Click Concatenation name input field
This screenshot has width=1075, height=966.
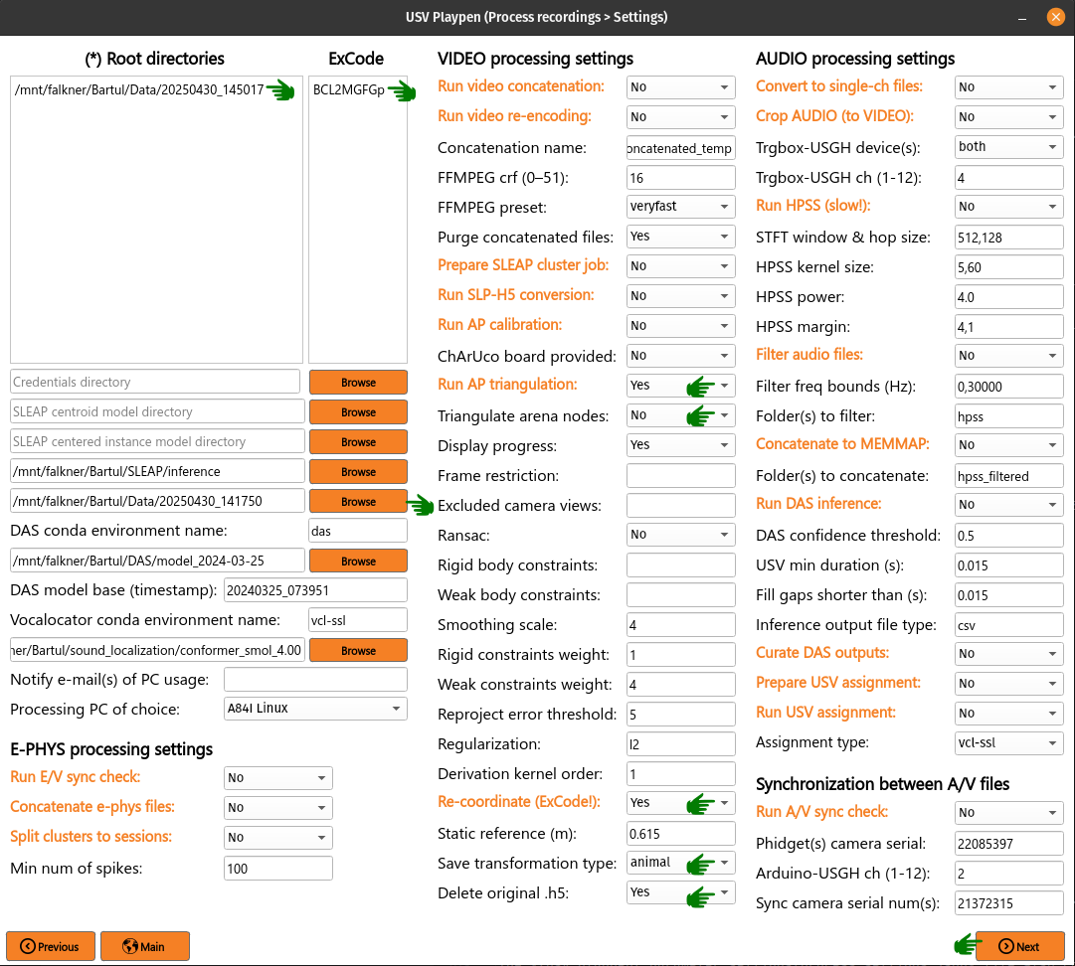tap(680, 148)
